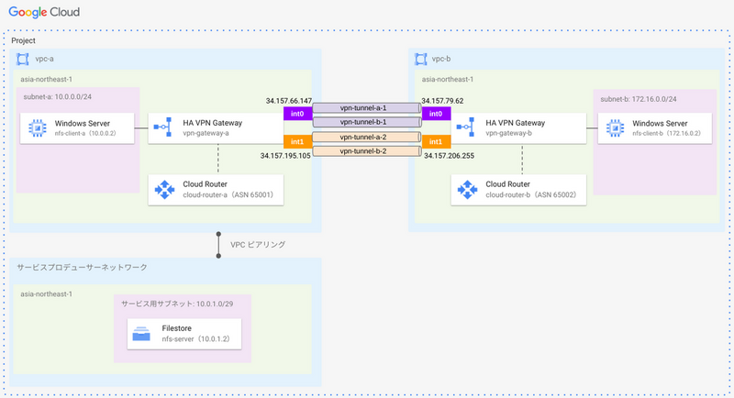
Task: Click the vpn-tunnel-b-1 tunnel
Action: 367,122
